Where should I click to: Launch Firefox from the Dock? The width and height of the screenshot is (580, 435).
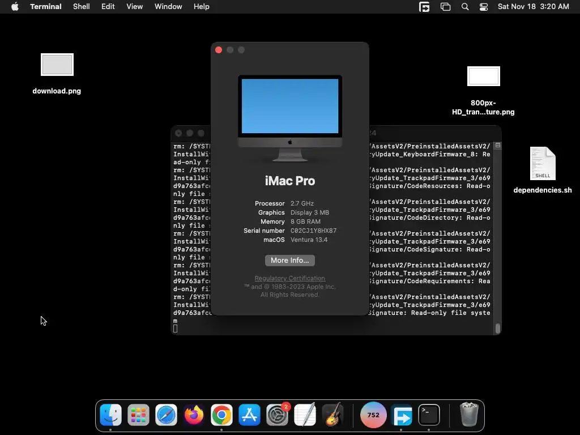[x=194, y=415]
